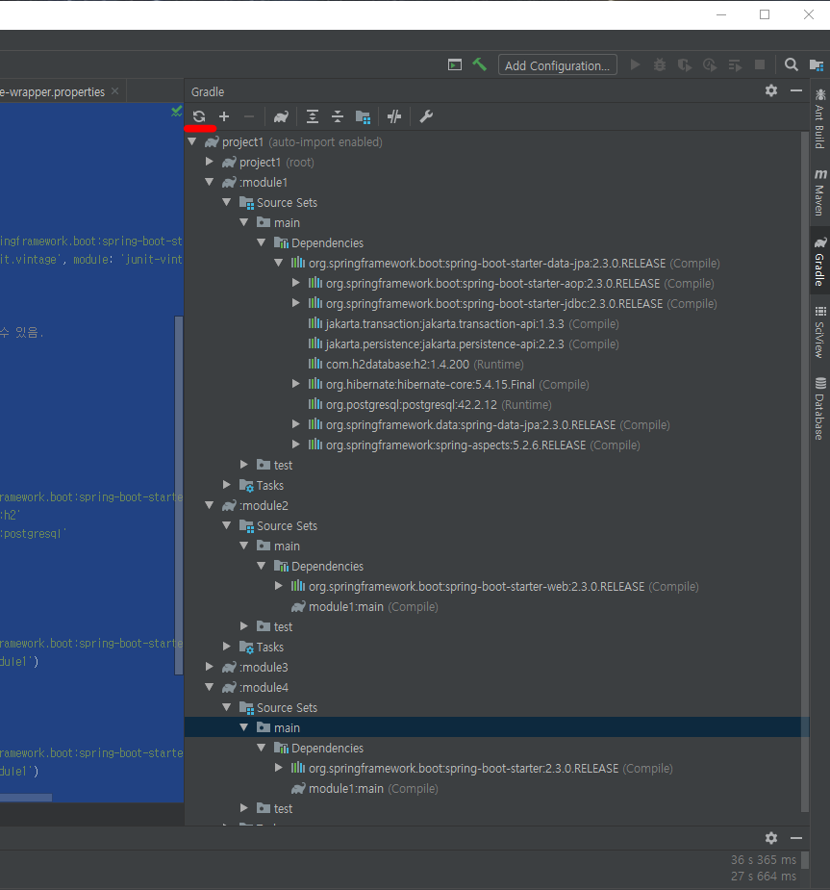This screenshot has height=890, width=830.
Task: Click the Stop square icon
Action: (x=760, y=64)
